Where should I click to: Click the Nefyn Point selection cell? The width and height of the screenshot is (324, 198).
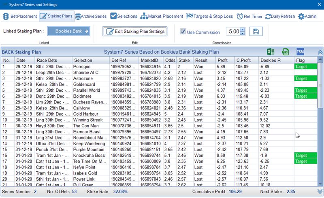[x=91, y=167]
